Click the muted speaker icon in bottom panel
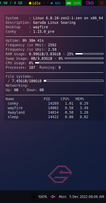The width and height of the screenshot is (106, 203). [53, 197]
